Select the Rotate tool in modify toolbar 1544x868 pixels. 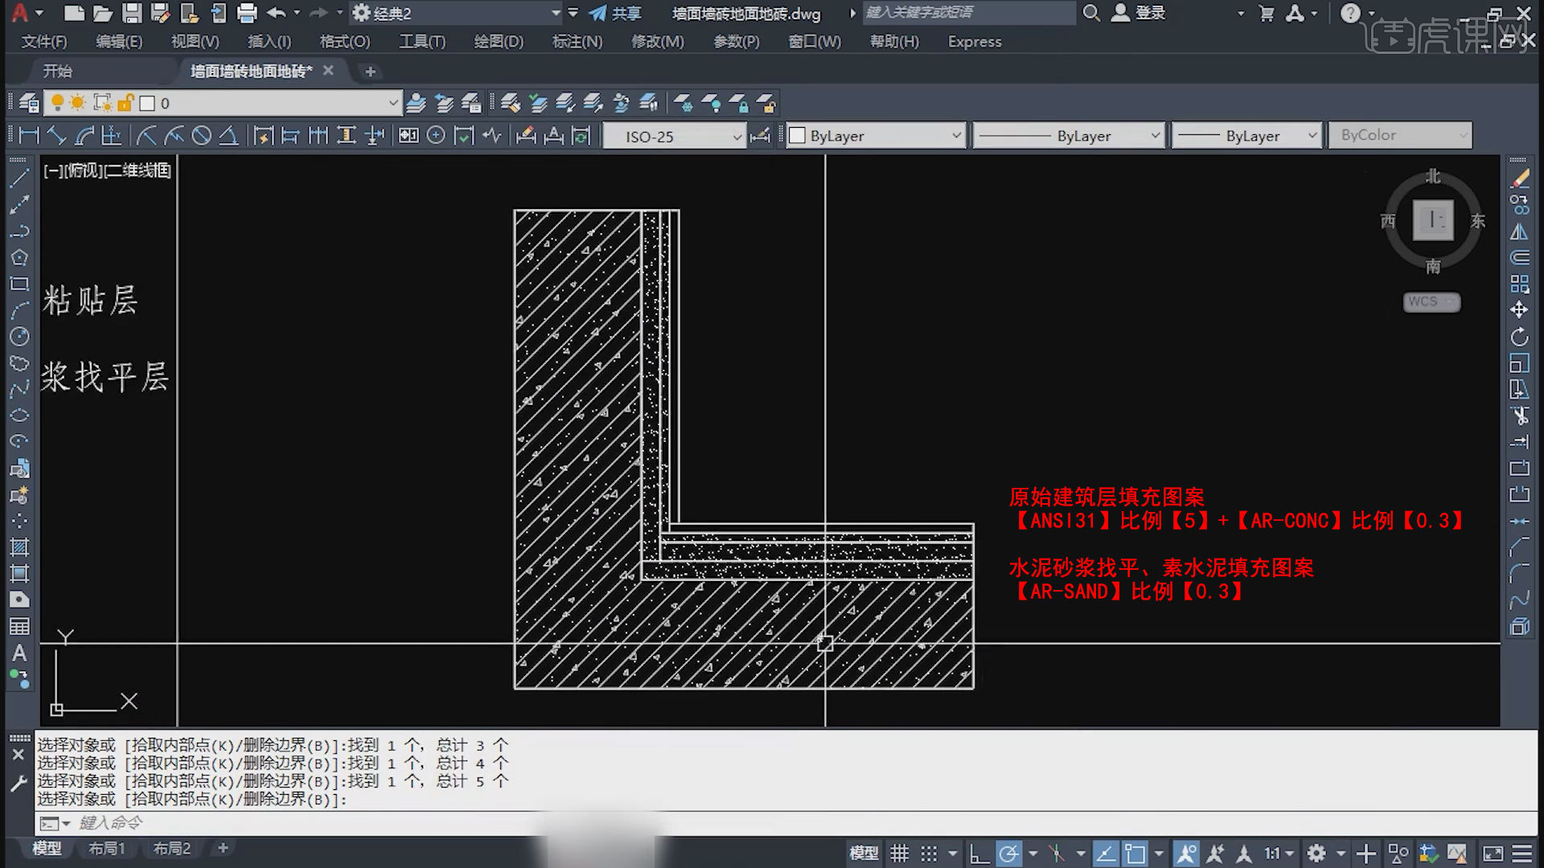coord(1519,336)
